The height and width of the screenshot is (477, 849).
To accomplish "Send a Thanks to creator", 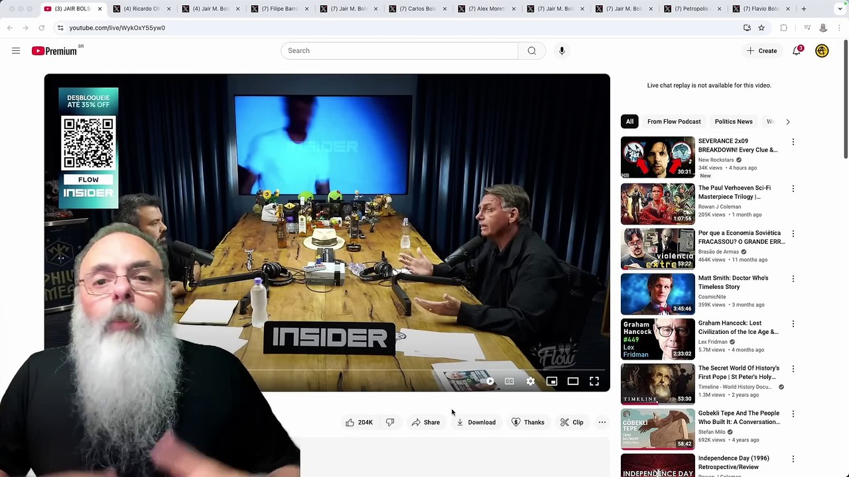I will click(528, 423).
